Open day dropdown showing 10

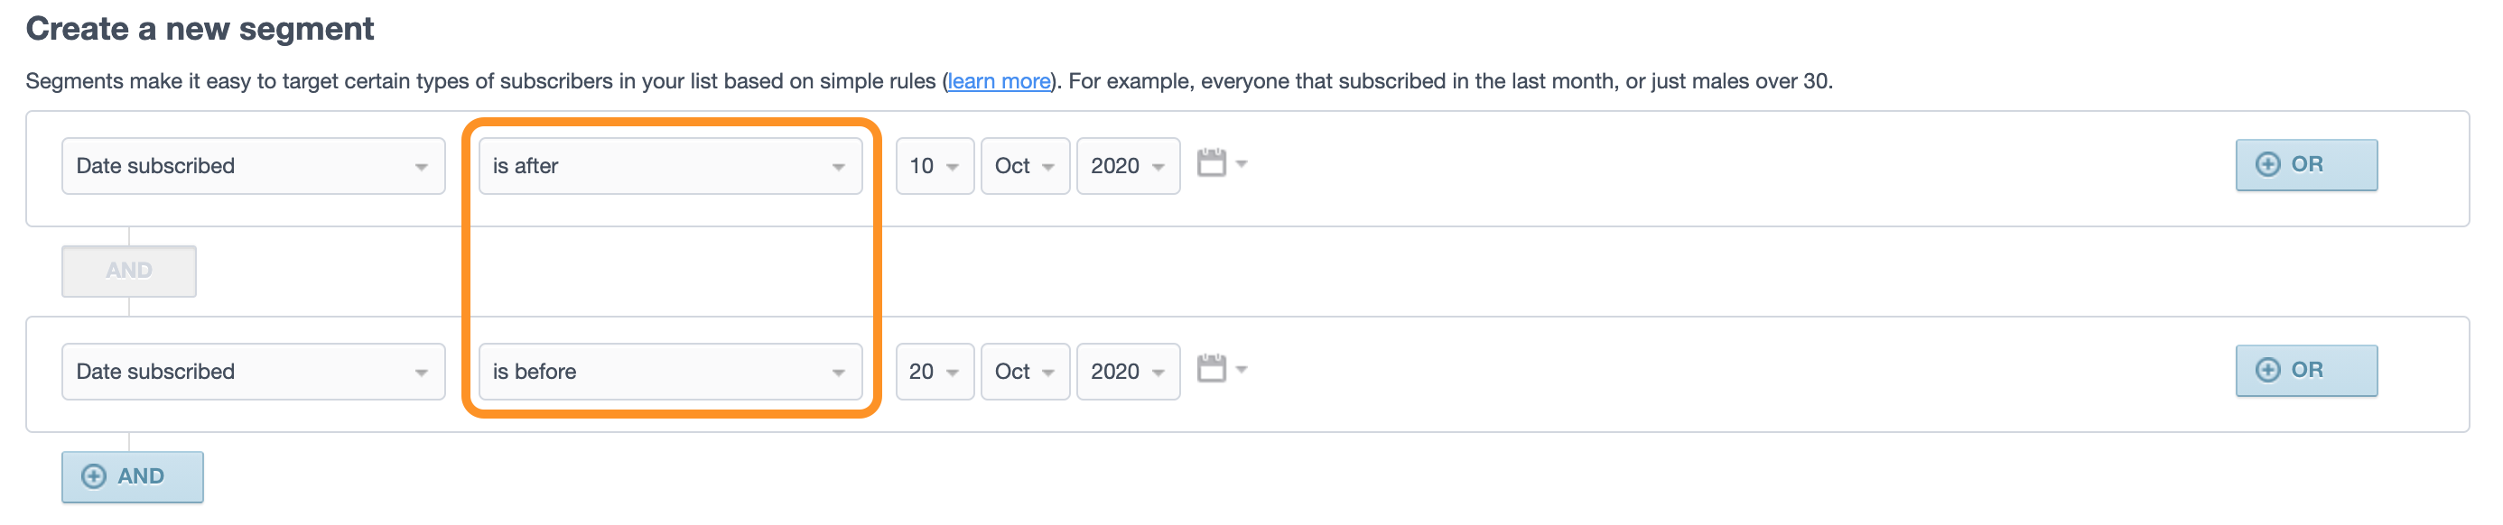[934, 166]
